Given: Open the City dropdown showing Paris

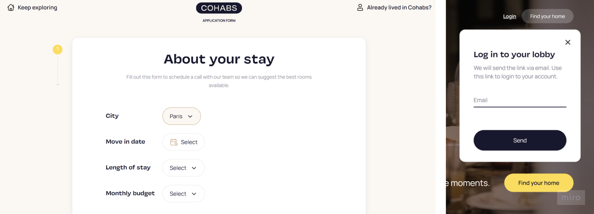Looking at the screenshot, I should [181, 116].
